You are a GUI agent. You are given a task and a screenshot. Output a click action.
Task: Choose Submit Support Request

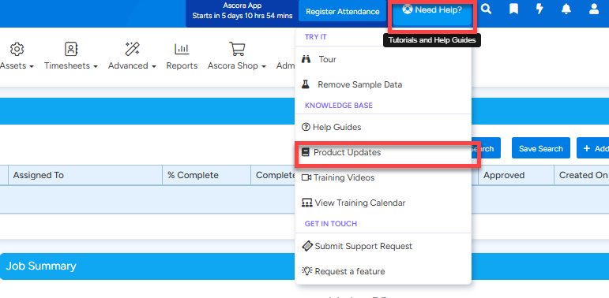tap(383, 246)
